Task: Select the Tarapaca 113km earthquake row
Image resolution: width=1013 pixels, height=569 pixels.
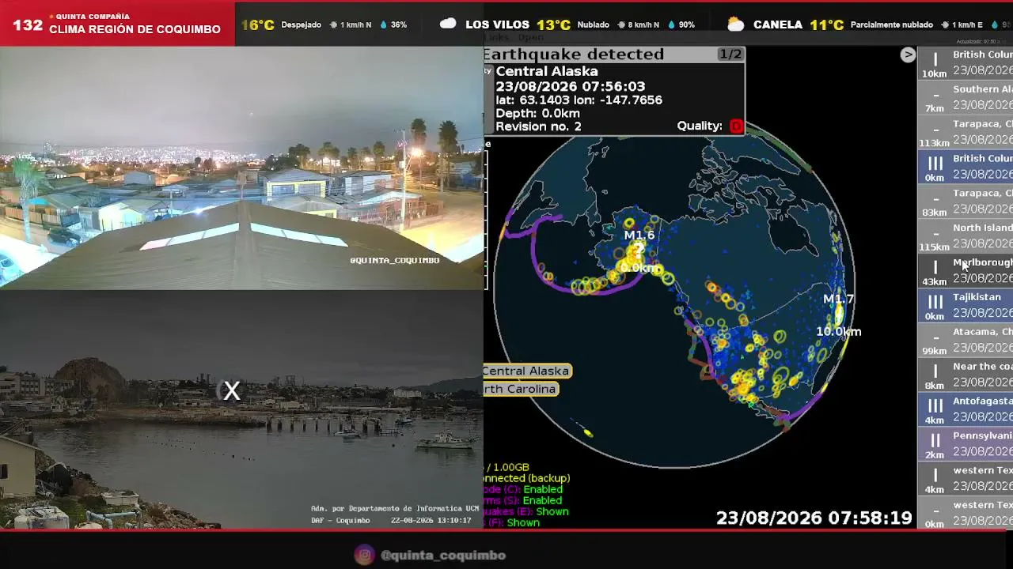Action: [x=966, y=133]
